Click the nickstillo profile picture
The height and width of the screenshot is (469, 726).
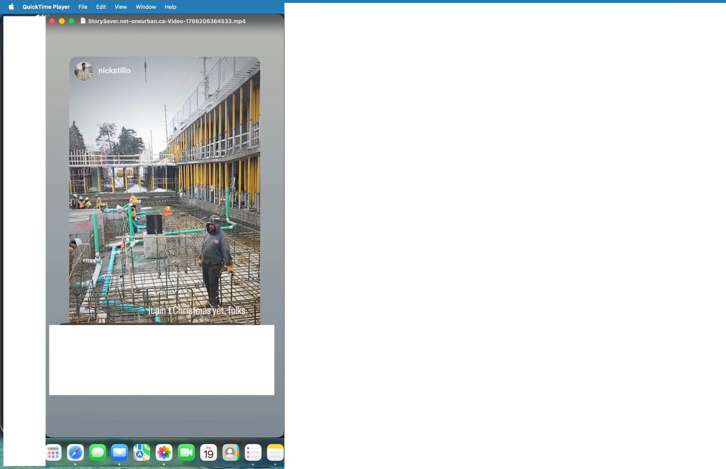point(84,71)
